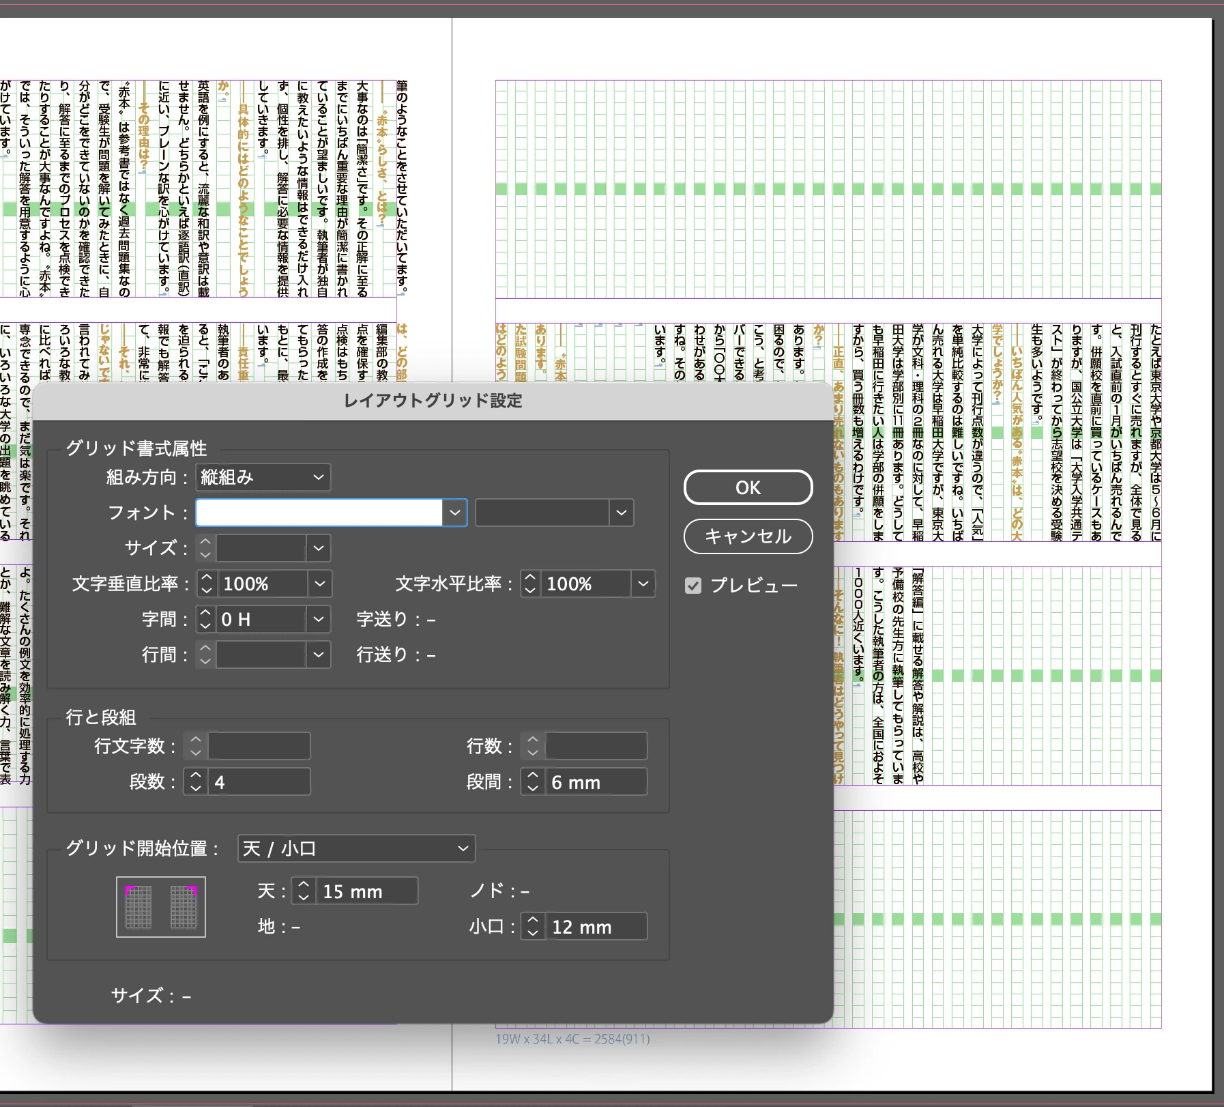Click the 字間 0 H field
The image size is (1224, 1107).
click(261, 619)
